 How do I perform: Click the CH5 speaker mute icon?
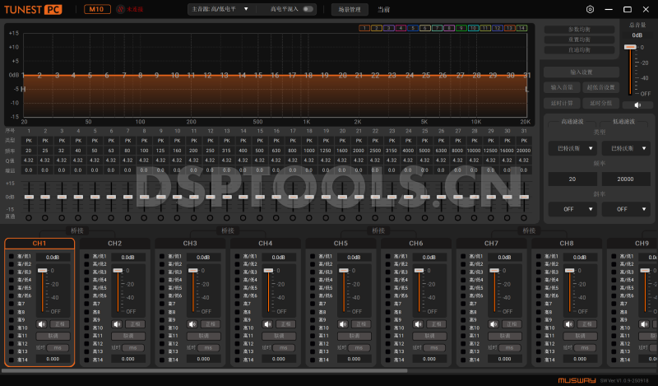tap(343, 323)
